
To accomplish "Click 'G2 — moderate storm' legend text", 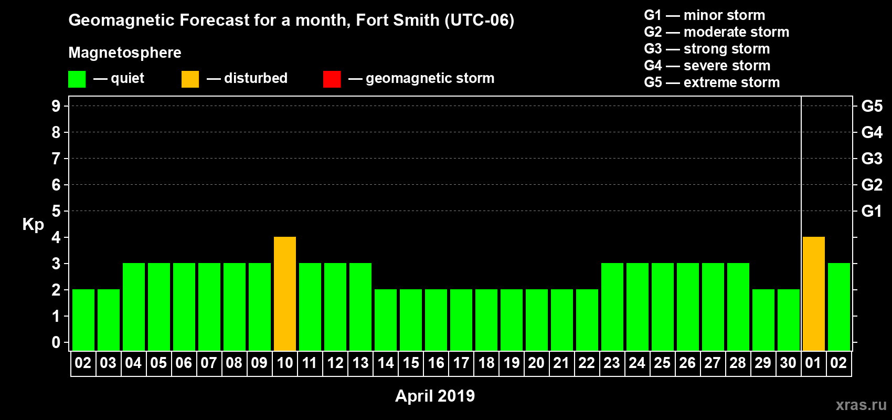I will pyautogui.click(x=717, y=32).
